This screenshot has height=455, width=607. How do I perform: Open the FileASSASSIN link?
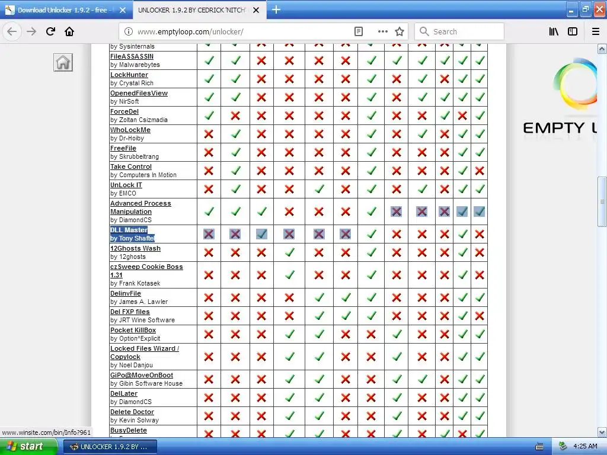[132, 56]
